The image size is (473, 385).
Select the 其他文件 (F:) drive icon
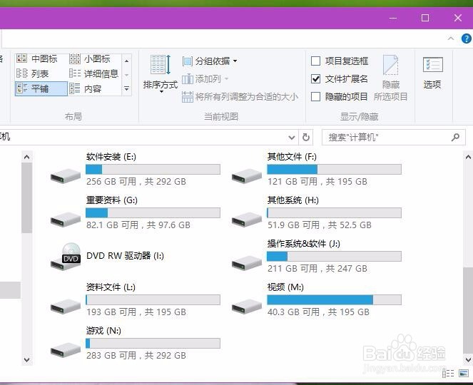(247, 176)
